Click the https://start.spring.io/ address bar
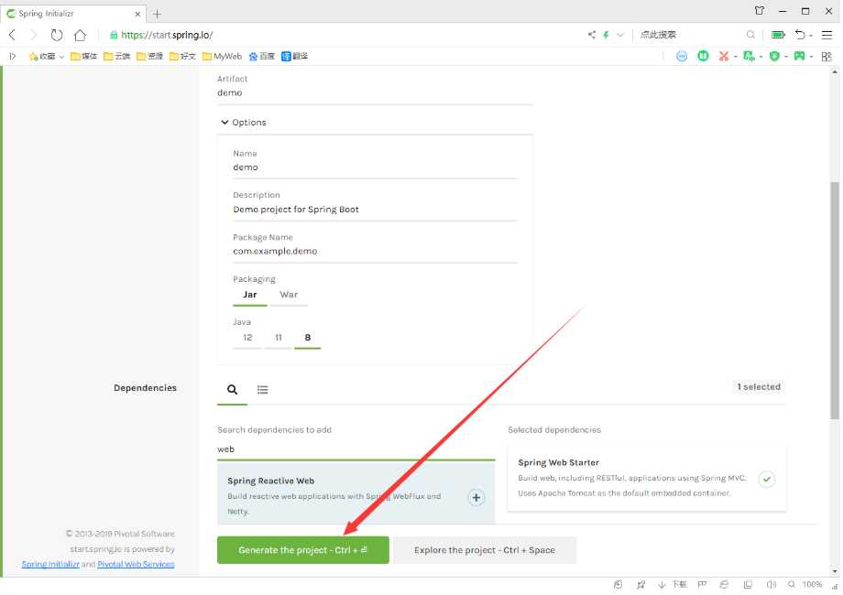 [x=345, y=35]
